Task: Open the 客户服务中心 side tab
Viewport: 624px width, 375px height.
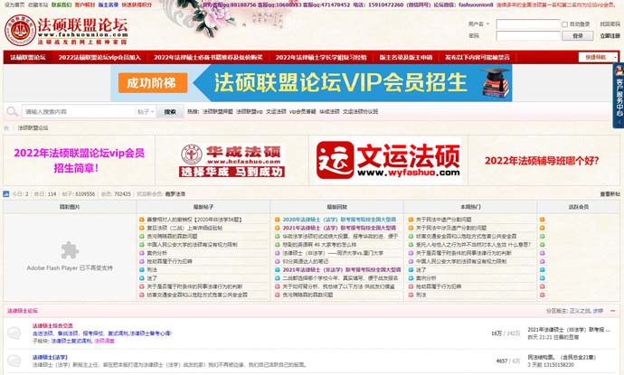Action: click(619, 95)
